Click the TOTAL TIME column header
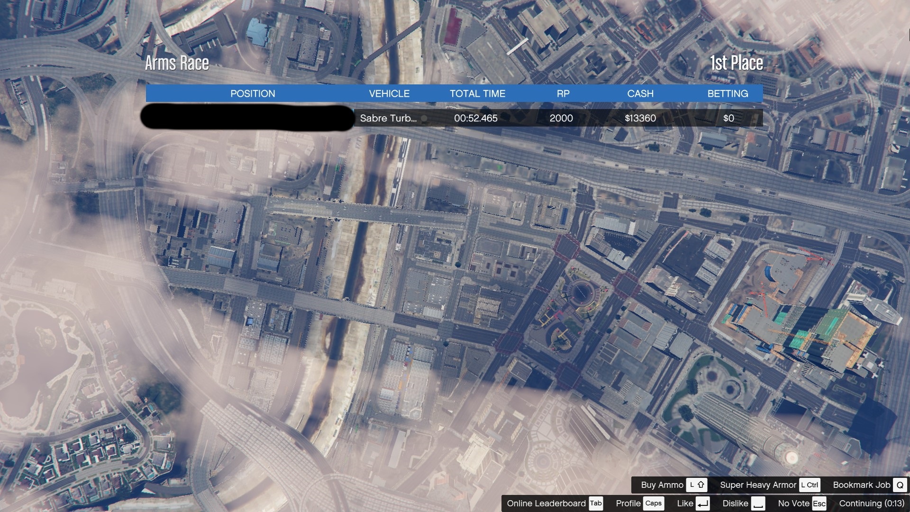The width and height of the screenshot is (910, 512). pos(477,93)
